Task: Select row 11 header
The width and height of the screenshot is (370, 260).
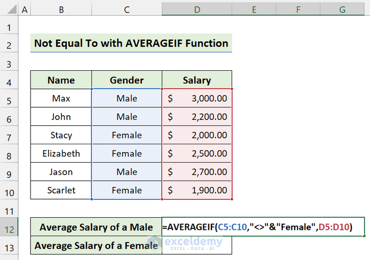Action: (9, 209)
